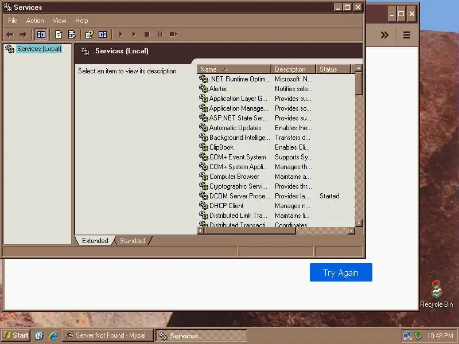Open the Recycle Bin on desktop

(x=436, y=294)
